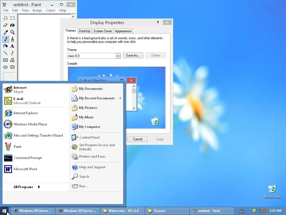The width and height of the screenshot is (286, 215).
Task: Choose the Airbrush tool in Paint
Action: (6, 46)
